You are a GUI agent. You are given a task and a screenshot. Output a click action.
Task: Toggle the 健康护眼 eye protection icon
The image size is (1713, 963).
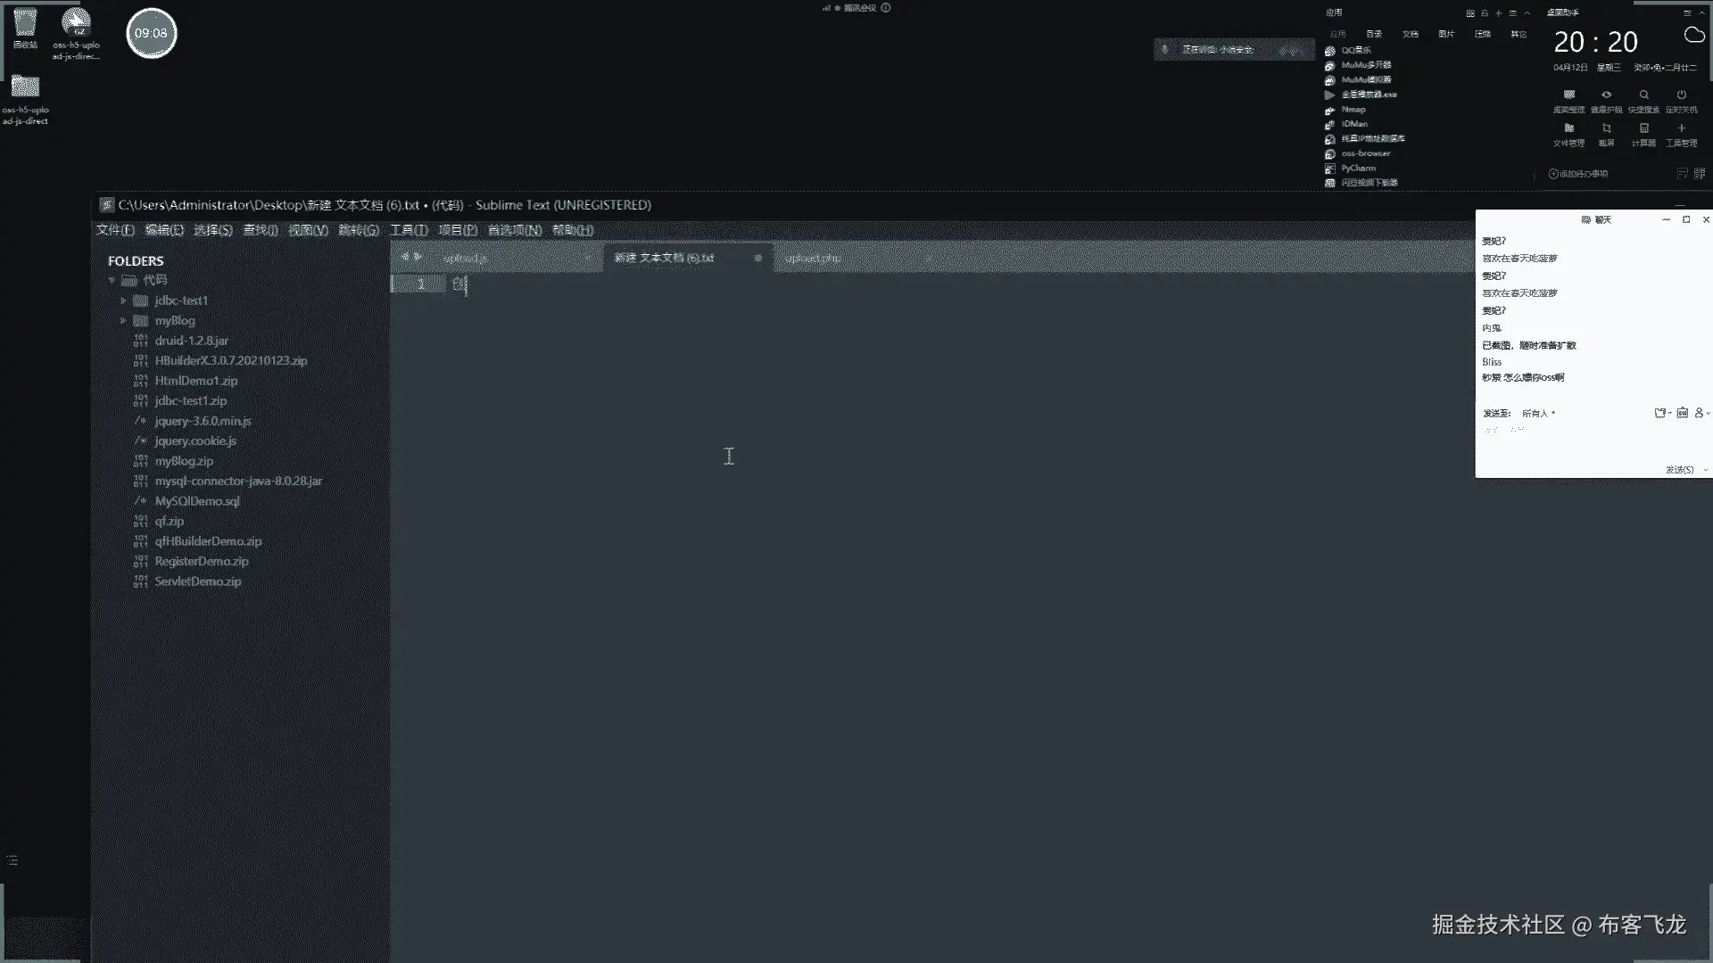(x=1606, y=95)
